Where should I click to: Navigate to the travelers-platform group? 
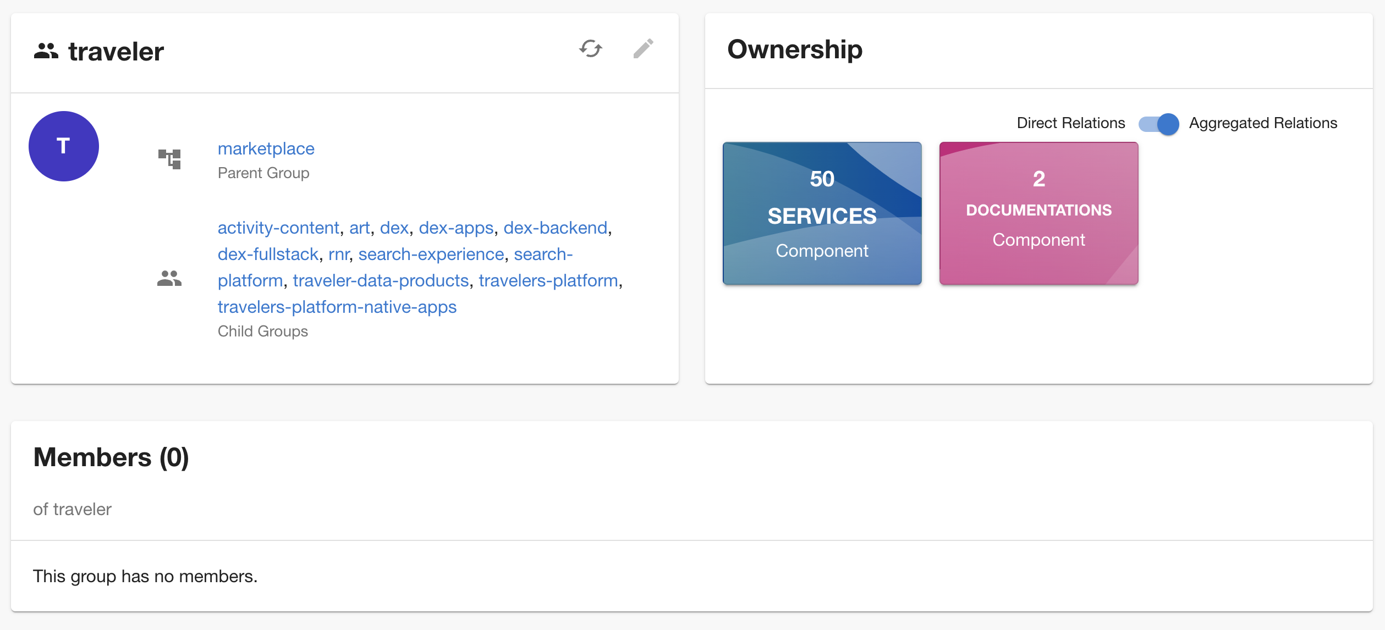coord(548,280)
